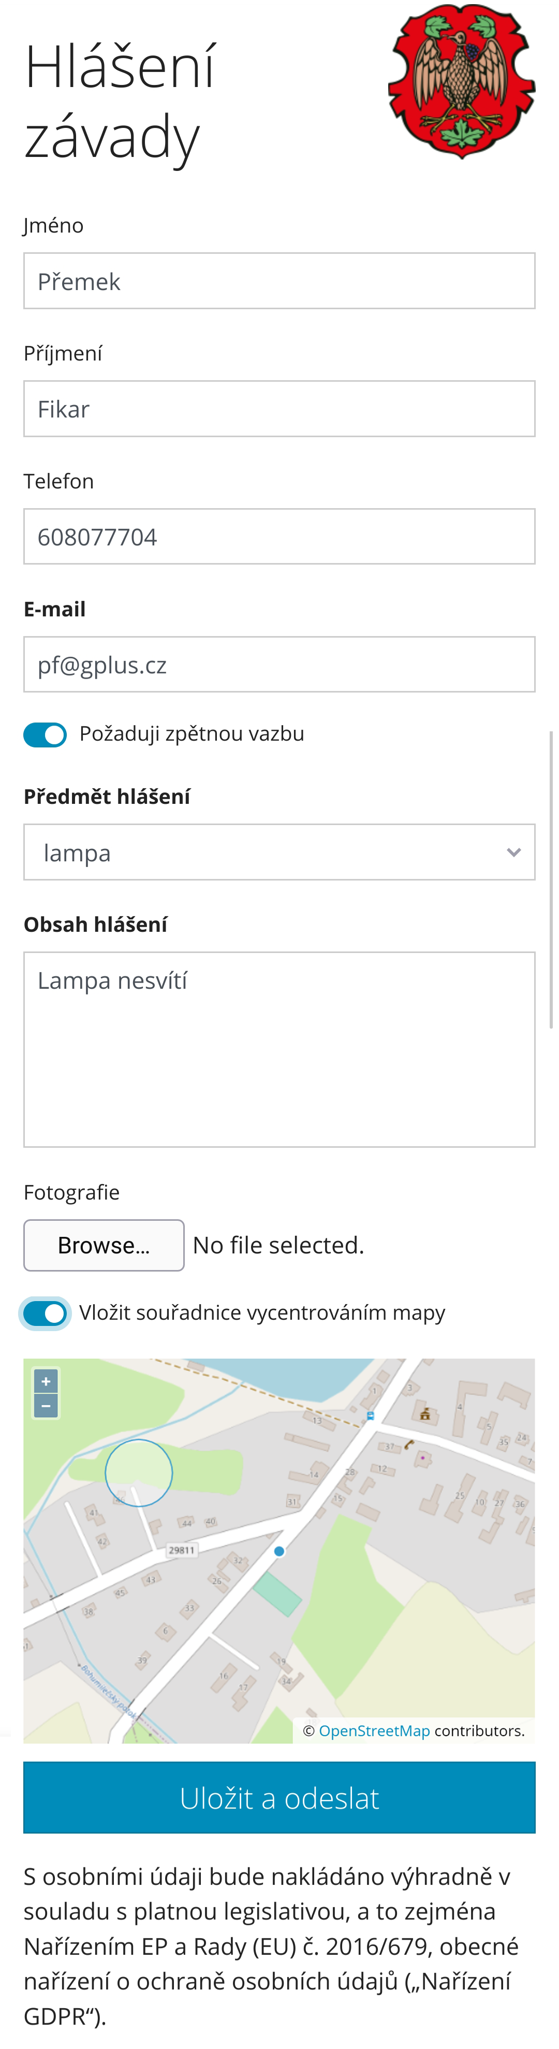Click the blue circle marker on the map
559x2049 pixels.
[x=138, y=1473]
